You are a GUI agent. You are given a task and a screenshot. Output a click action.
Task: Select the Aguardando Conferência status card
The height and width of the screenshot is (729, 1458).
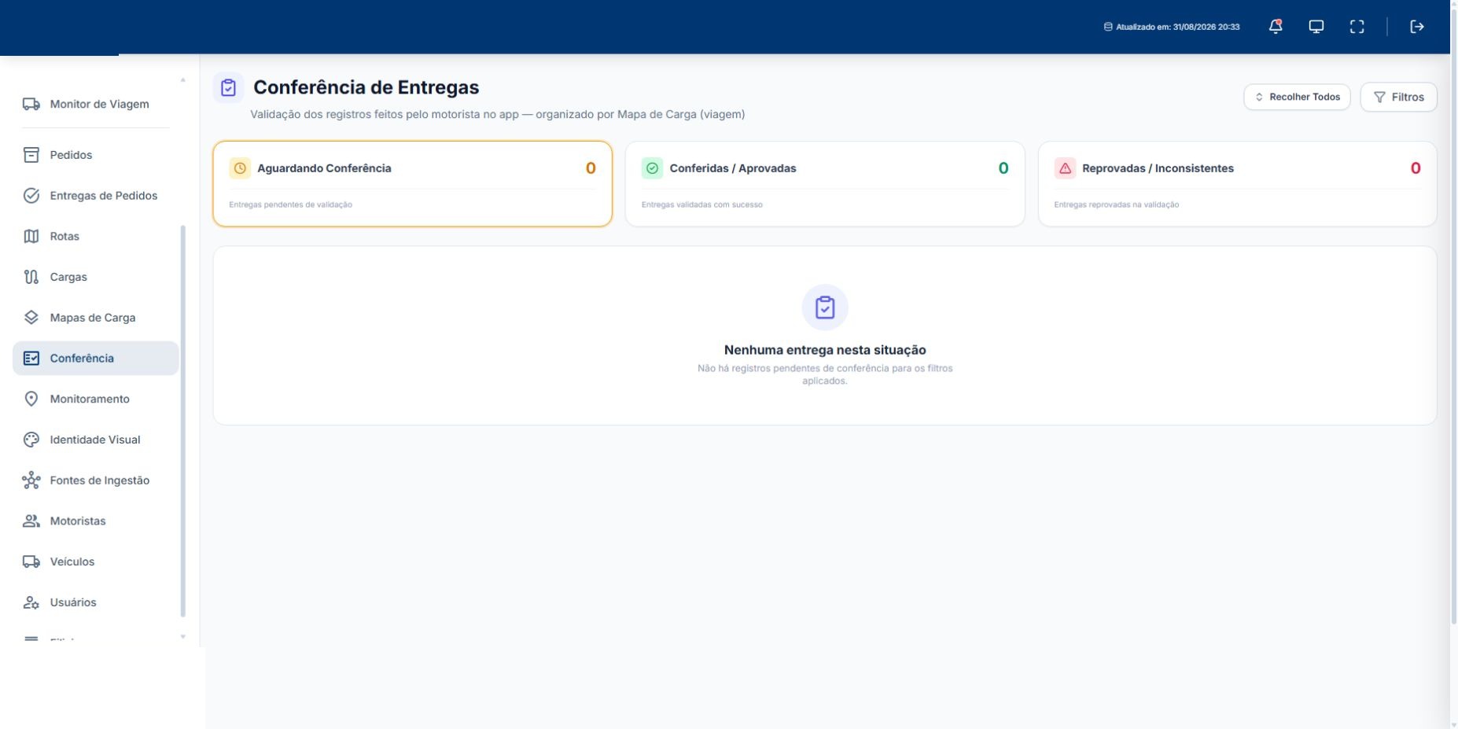[412, 184]
